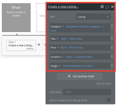This screenshot has height=105, width=116.
Task: Click the Location field label
Action: tap(55, 57)
